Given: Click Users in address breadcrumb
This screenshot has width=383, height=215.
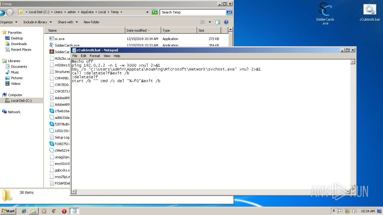Looking at the screenshot, I should (x=58, y=12).
